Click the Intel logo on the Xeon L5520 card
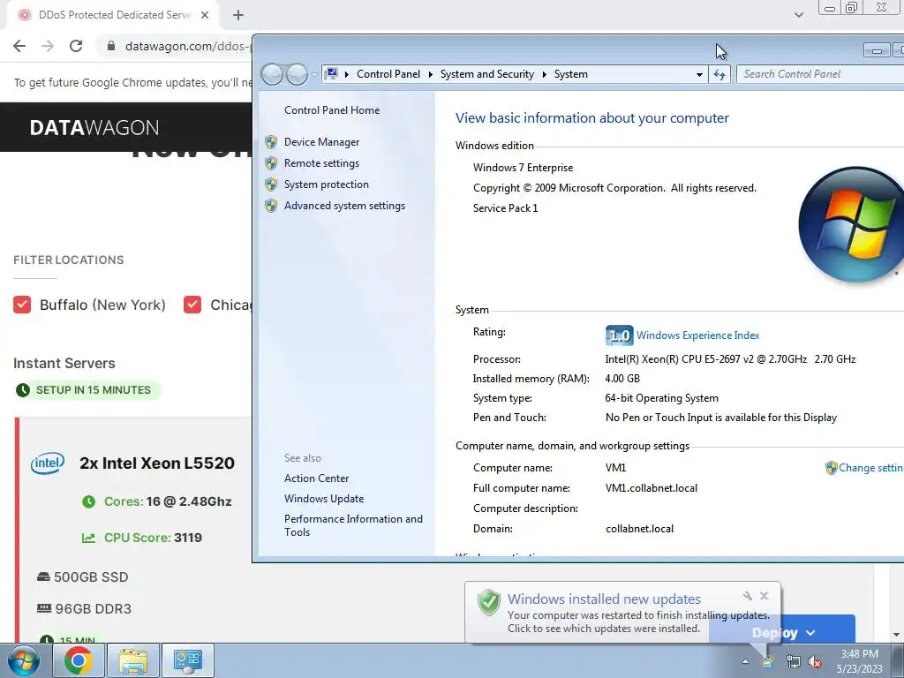904x678 pixels. click(48, 463)
